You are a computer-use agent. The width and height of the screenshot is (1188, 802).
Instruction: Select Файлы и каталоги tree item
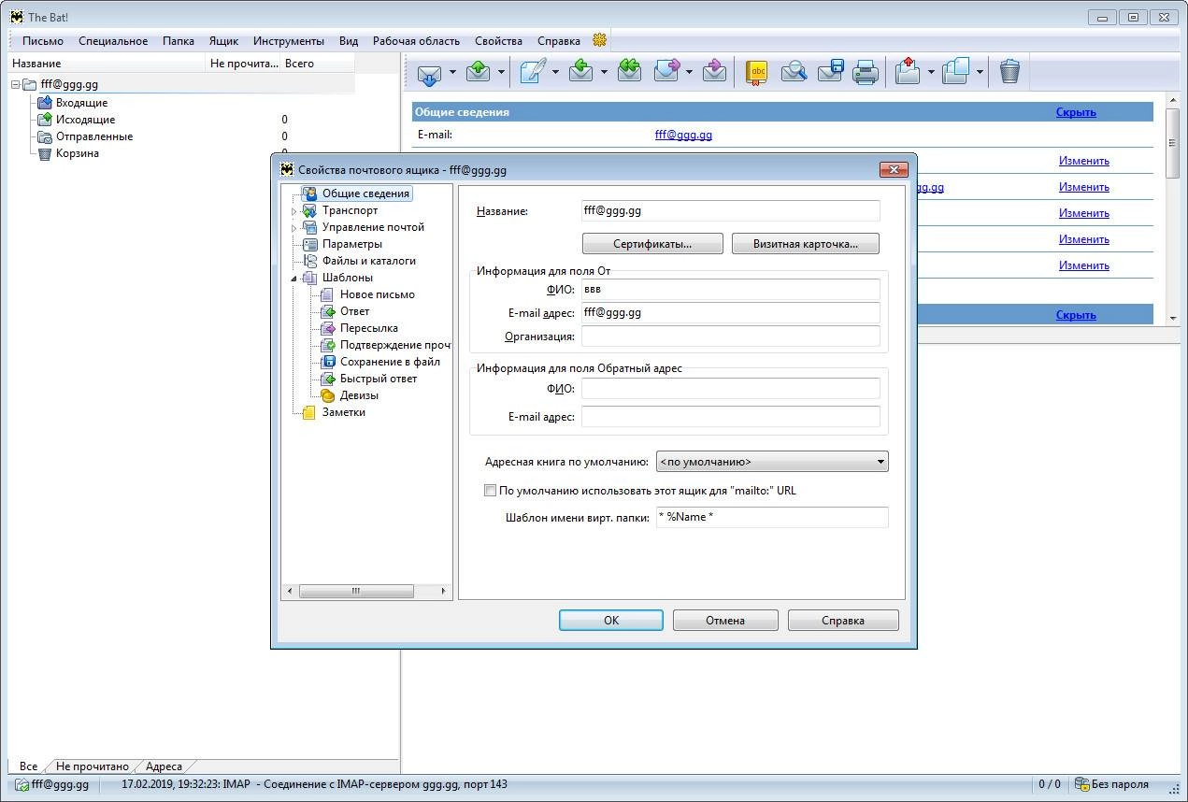coord(368,261)
